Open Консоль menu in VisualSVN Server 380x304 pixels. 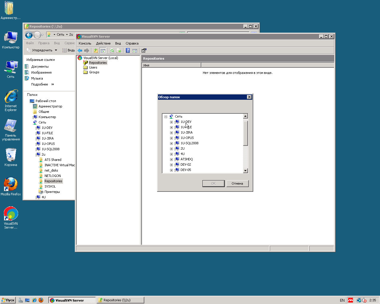[85, 43]
